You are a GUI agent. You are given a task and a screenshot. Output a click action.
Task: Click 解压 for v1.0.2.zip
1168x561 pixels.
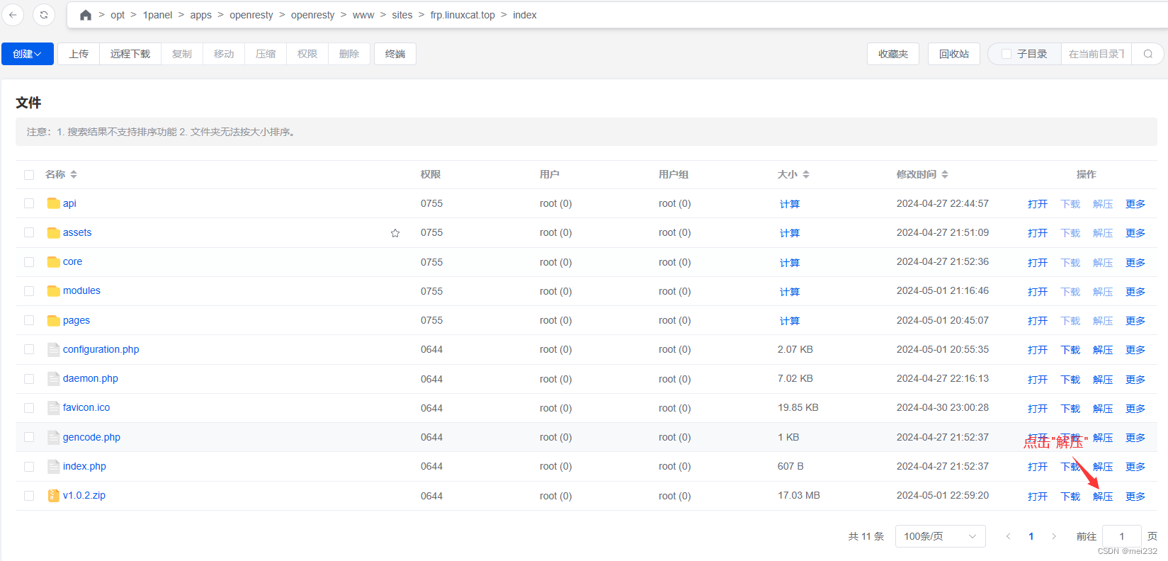pyautogui.click(x=1102, y=497)
